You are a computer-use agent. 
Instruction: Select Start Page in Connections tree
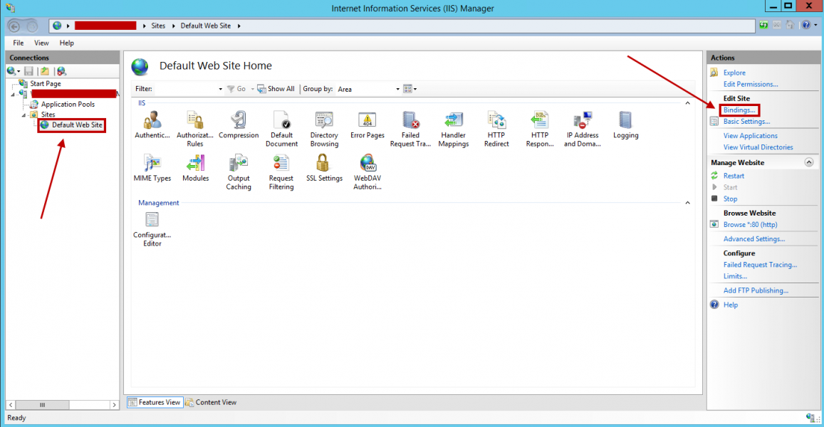click(45, 83)
